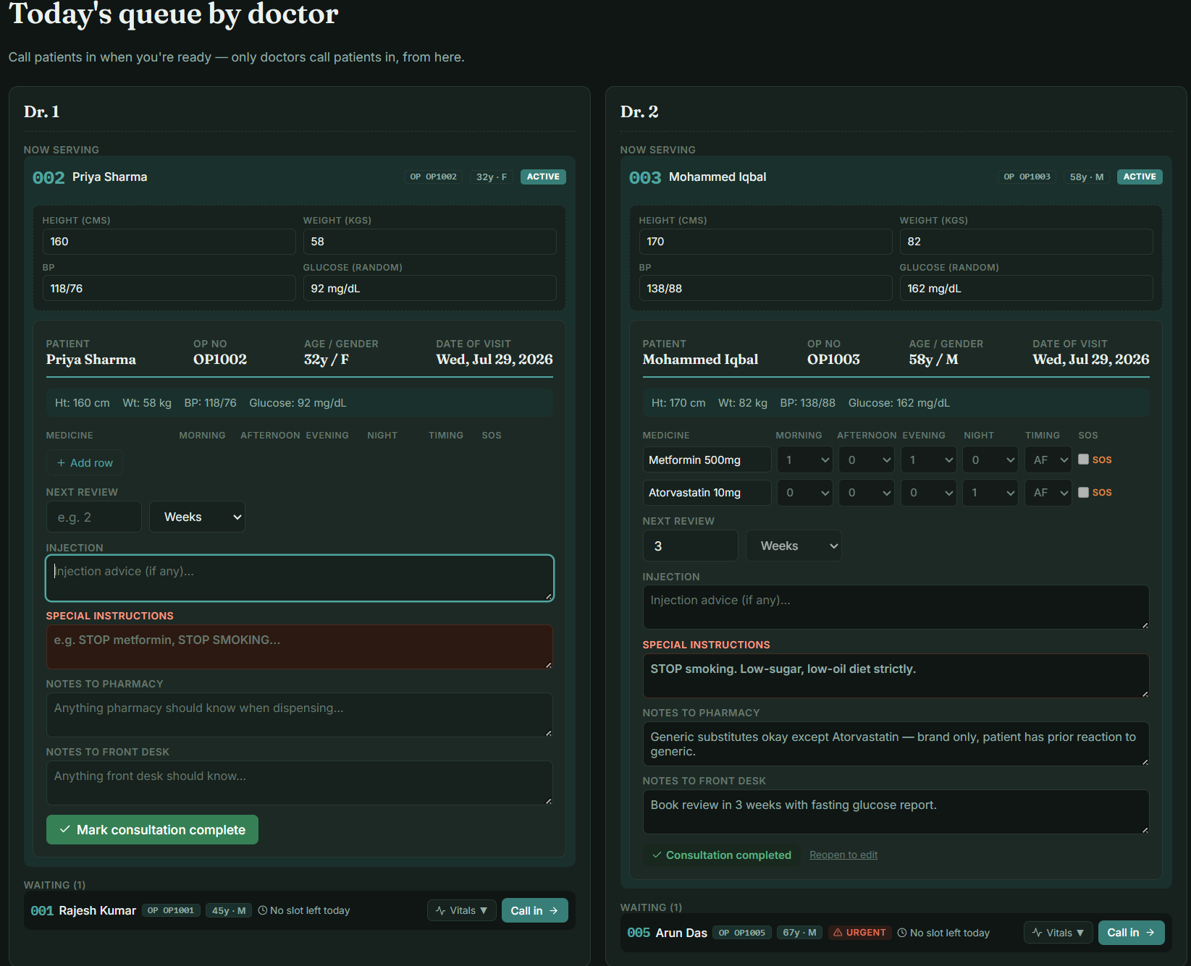Open Atorvastatin timing AF dropdown
The height and width of the screenshot is (966, 1191).
click(1048, 493)
